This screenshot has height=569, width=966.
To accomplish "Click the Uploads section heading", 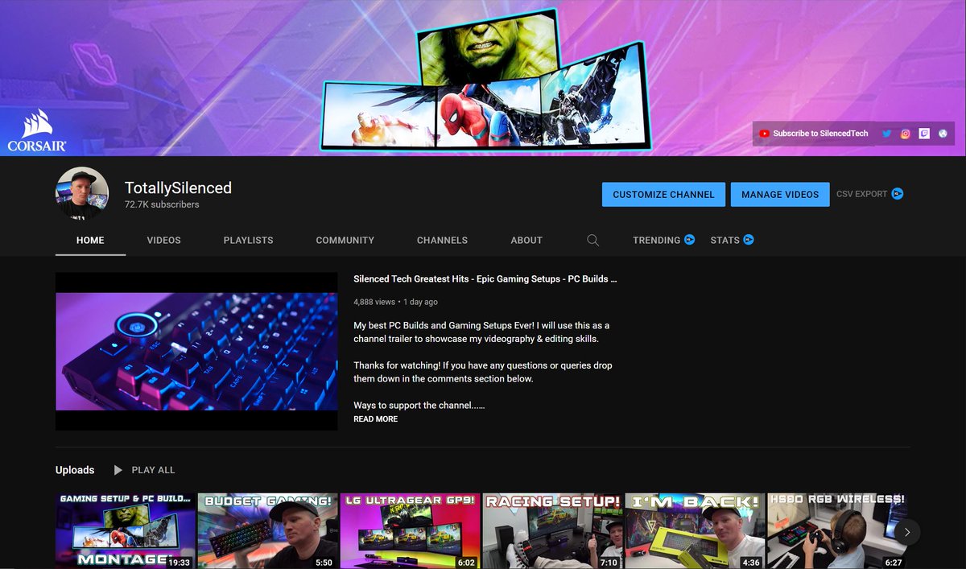I will click(x=75, y=470).
